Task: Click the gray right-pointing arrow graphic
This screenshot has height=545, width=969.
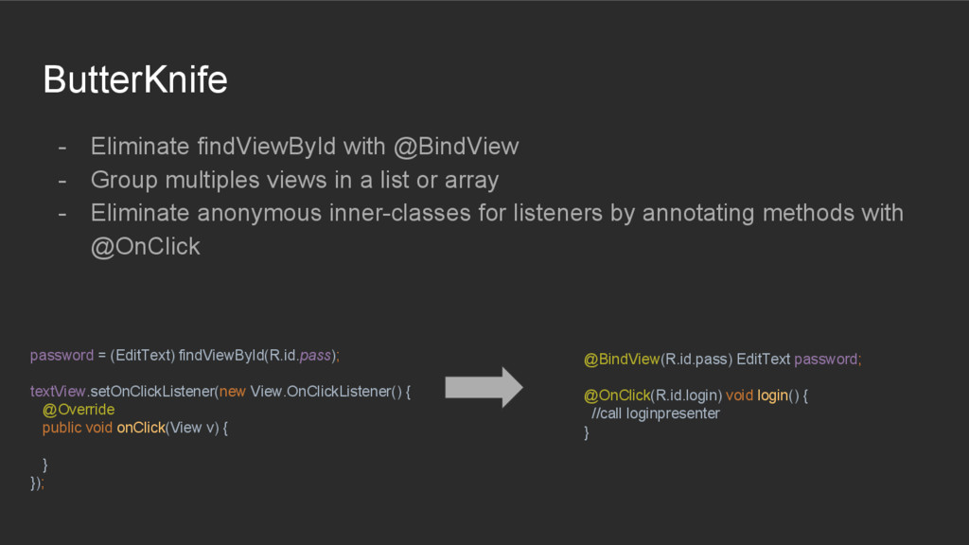Action: [484, 387]
